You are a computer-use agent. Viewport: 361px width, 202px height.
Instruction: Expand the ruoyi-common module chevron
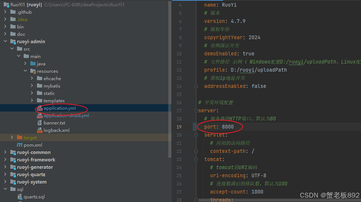click(5, 152)
